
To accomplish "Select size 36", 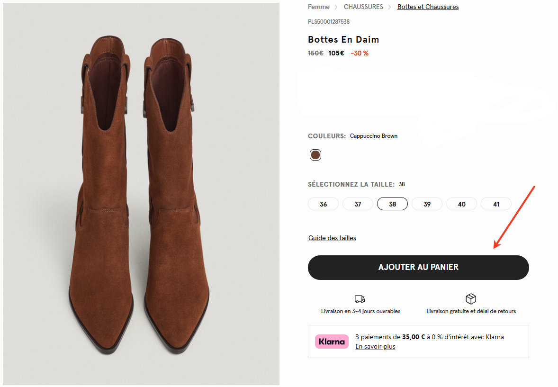I will tap(323, 204).
